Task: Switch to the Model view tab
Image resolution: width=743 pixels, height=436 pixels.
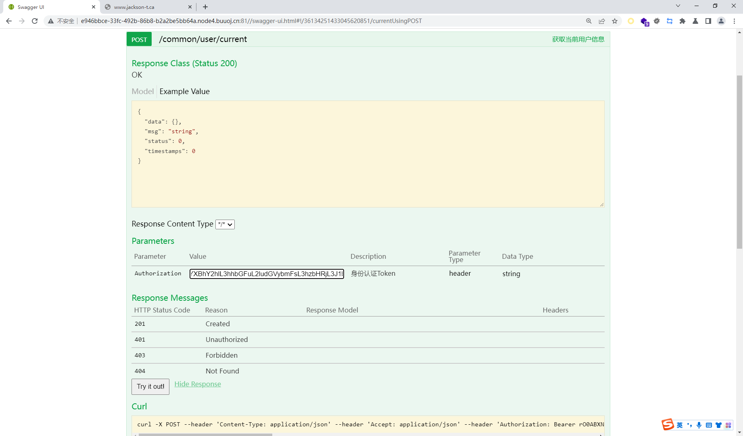Action: [x=143, y=91]
